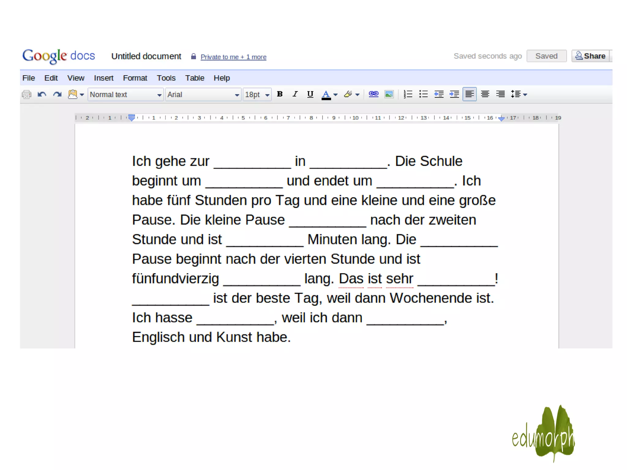This screenshot has height=470, width=627.
Task: Select right align
Action: (x=501, y=94)
